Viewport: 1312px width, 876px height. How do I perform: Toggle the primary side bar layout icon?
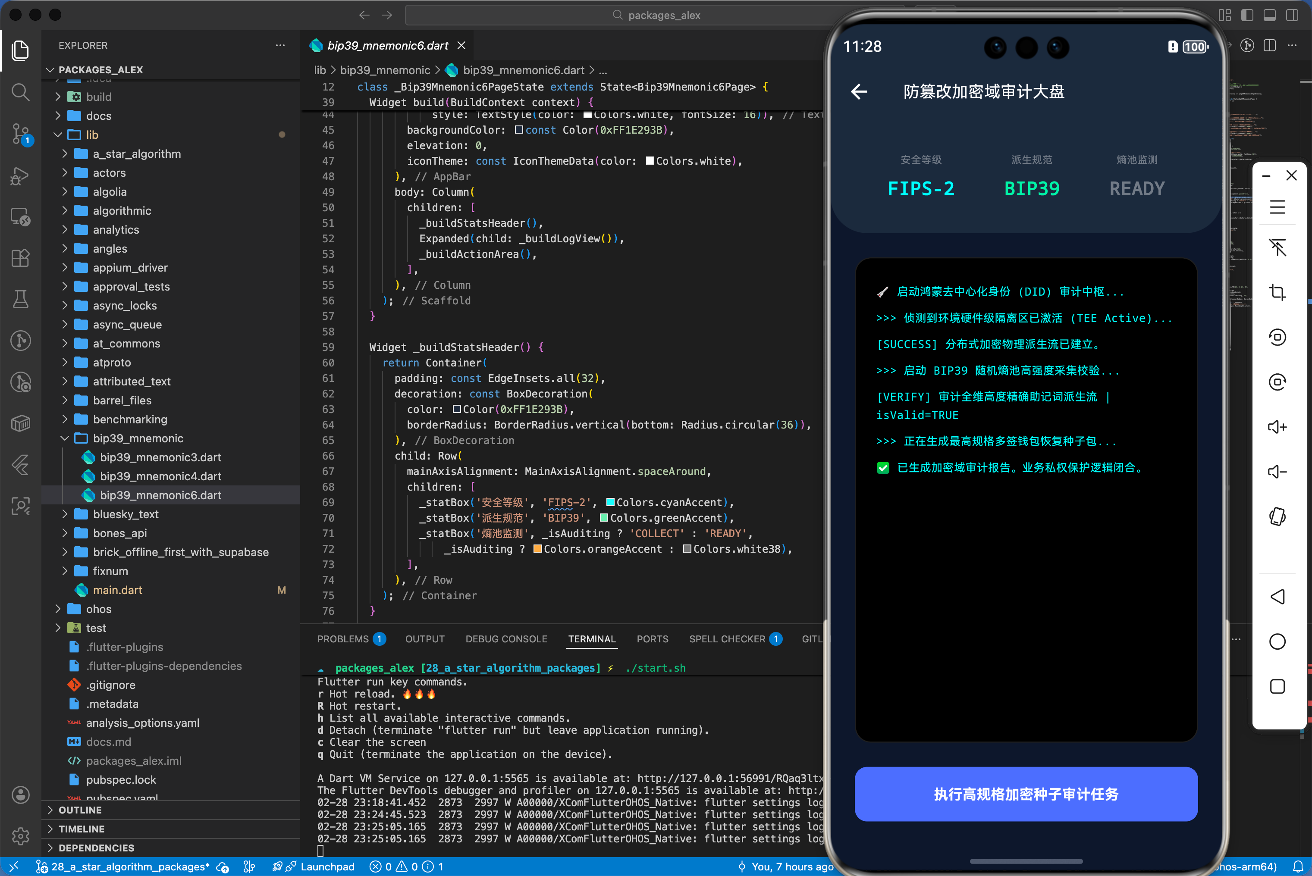point(1247,15)
